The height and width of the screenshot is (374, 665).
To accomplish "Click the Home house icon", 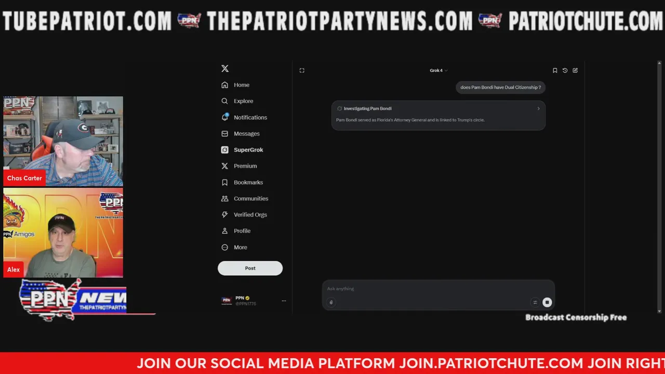I will point(225,85).
